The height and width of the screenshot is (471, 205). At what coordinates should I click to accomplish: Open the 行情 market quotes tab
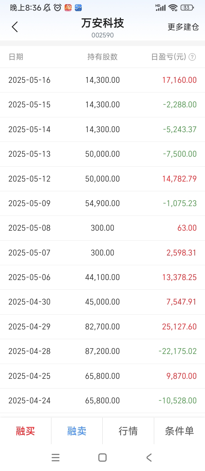pos(128,431)
